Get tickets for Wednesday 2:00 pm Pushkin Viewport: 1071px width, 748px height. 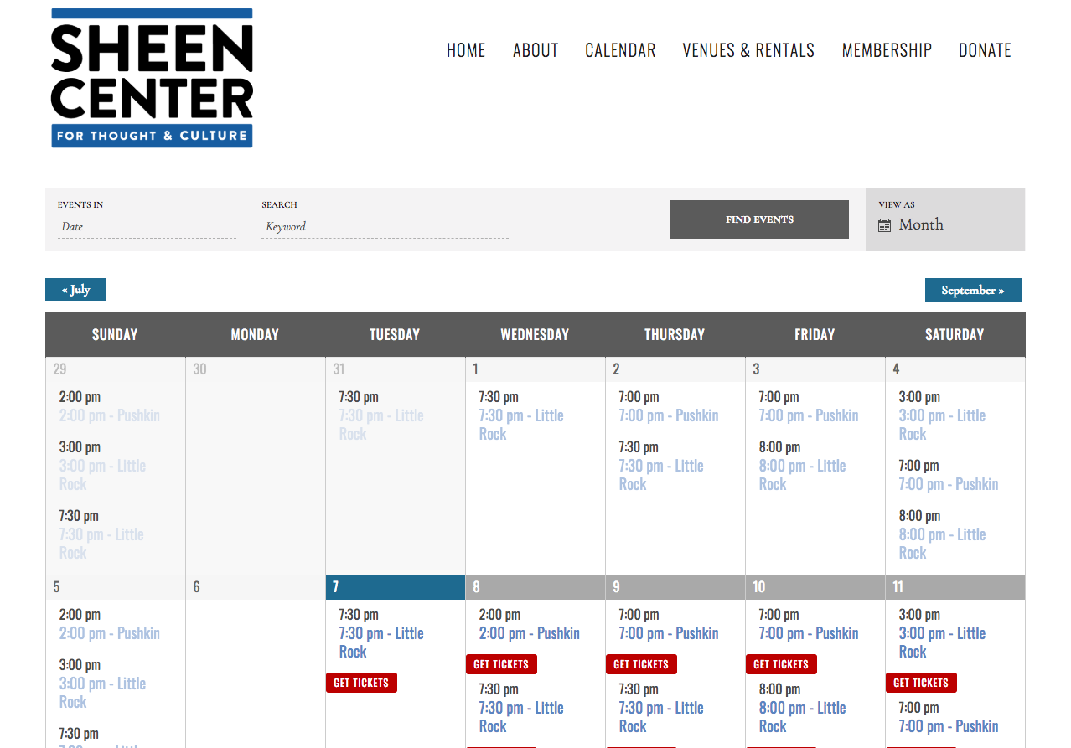pyautogui.click(x=501, y=664)
